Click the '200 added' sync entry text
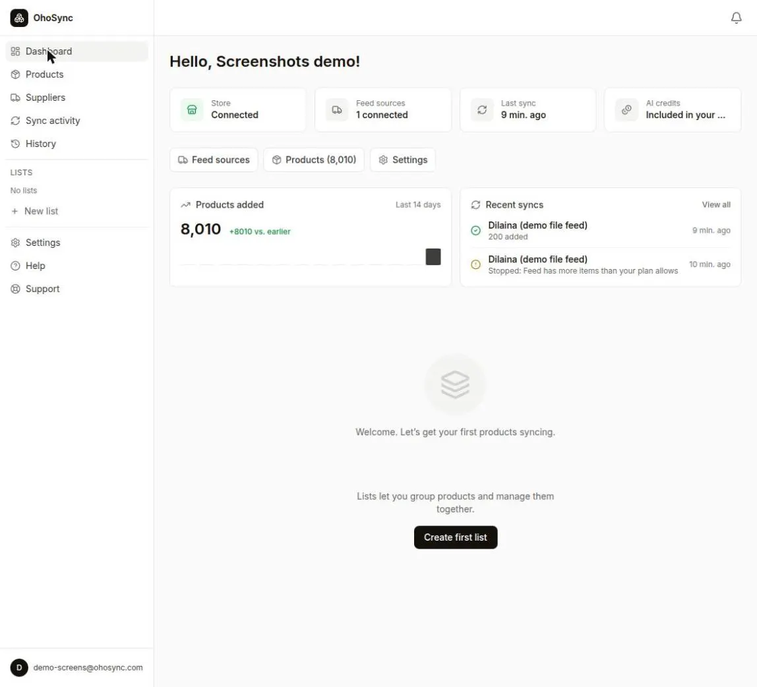757x687 pixels. [x=508, y=237]
